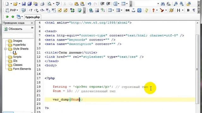
Task: Print the document
Action: click(42, 4)
